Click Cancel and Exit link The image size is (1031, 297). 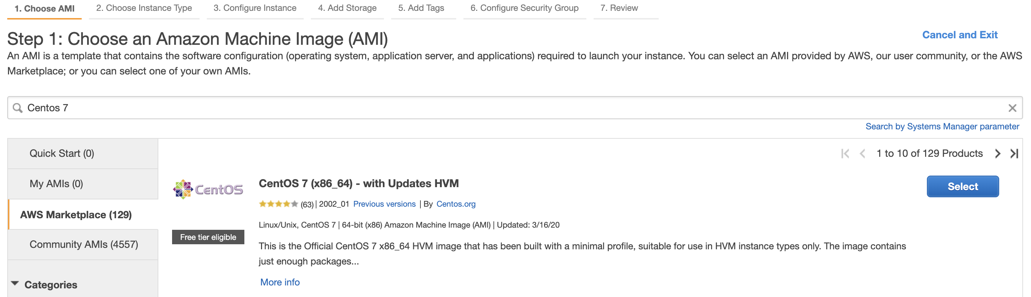pos(960,35)
